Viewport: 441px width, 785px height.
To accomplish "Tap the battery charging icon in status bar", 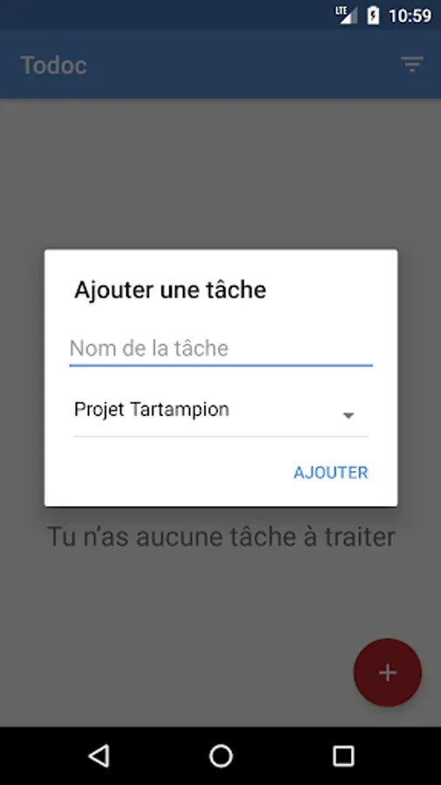I will (x=373, y=16).
